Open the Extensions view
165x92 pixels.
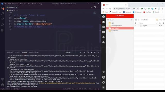(3, 30)
